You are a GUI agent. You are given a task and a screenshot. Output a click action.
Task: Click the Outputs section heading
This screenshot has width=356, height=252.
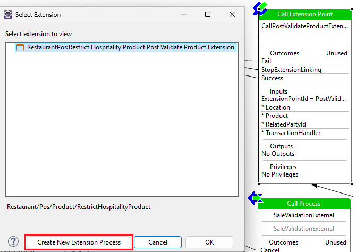281,146
